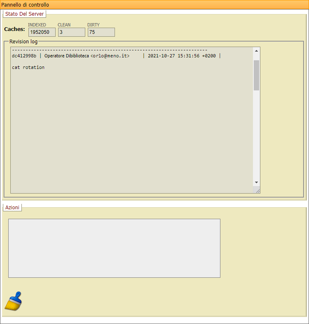Click the Revision log legend label
Viewport: 309px width, 324px height.
23,42
